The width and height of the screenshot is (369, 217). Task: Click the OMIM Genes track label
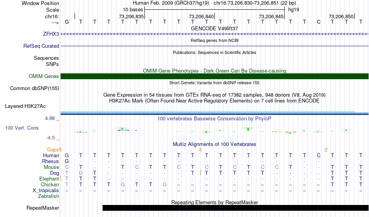[44, 76]
